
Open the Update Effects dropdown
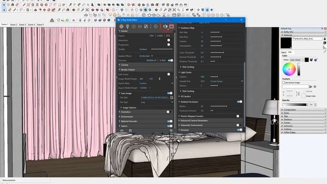tap(146, 56)
